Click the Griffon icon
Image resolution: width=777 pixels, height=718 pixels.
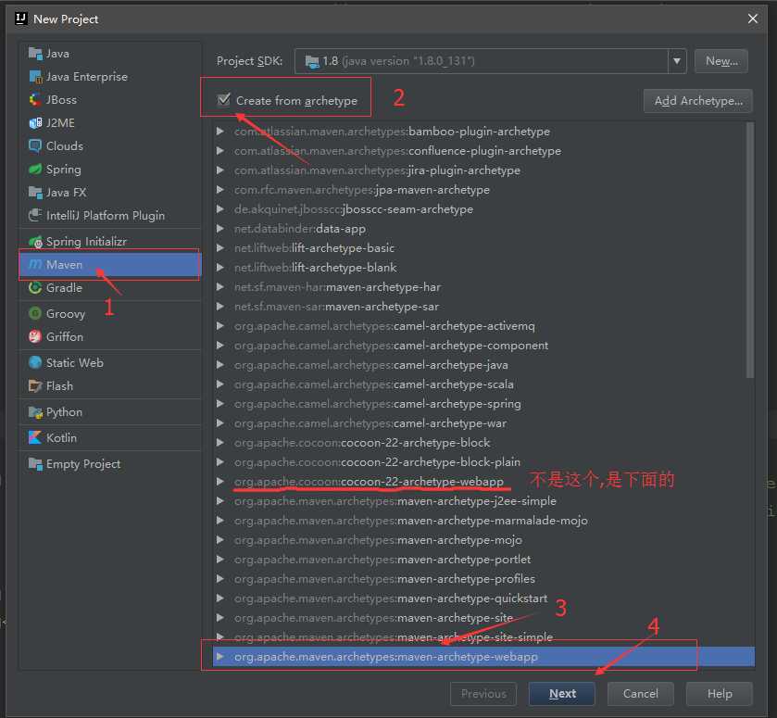click(x=35, y=336)
